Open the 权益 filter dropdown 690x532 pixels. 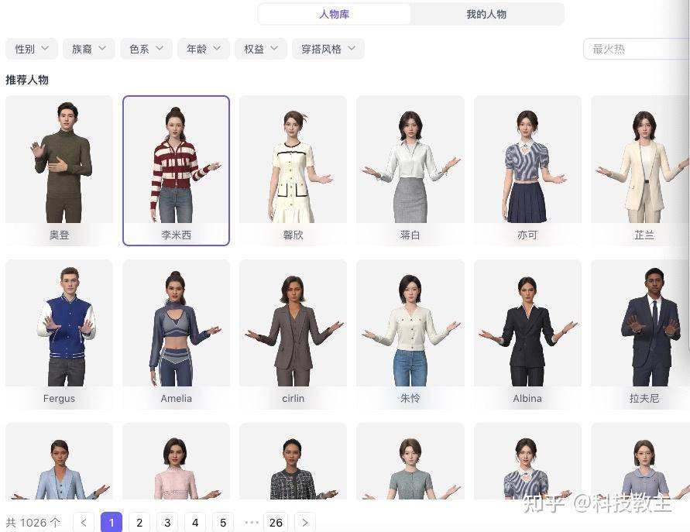260,49
